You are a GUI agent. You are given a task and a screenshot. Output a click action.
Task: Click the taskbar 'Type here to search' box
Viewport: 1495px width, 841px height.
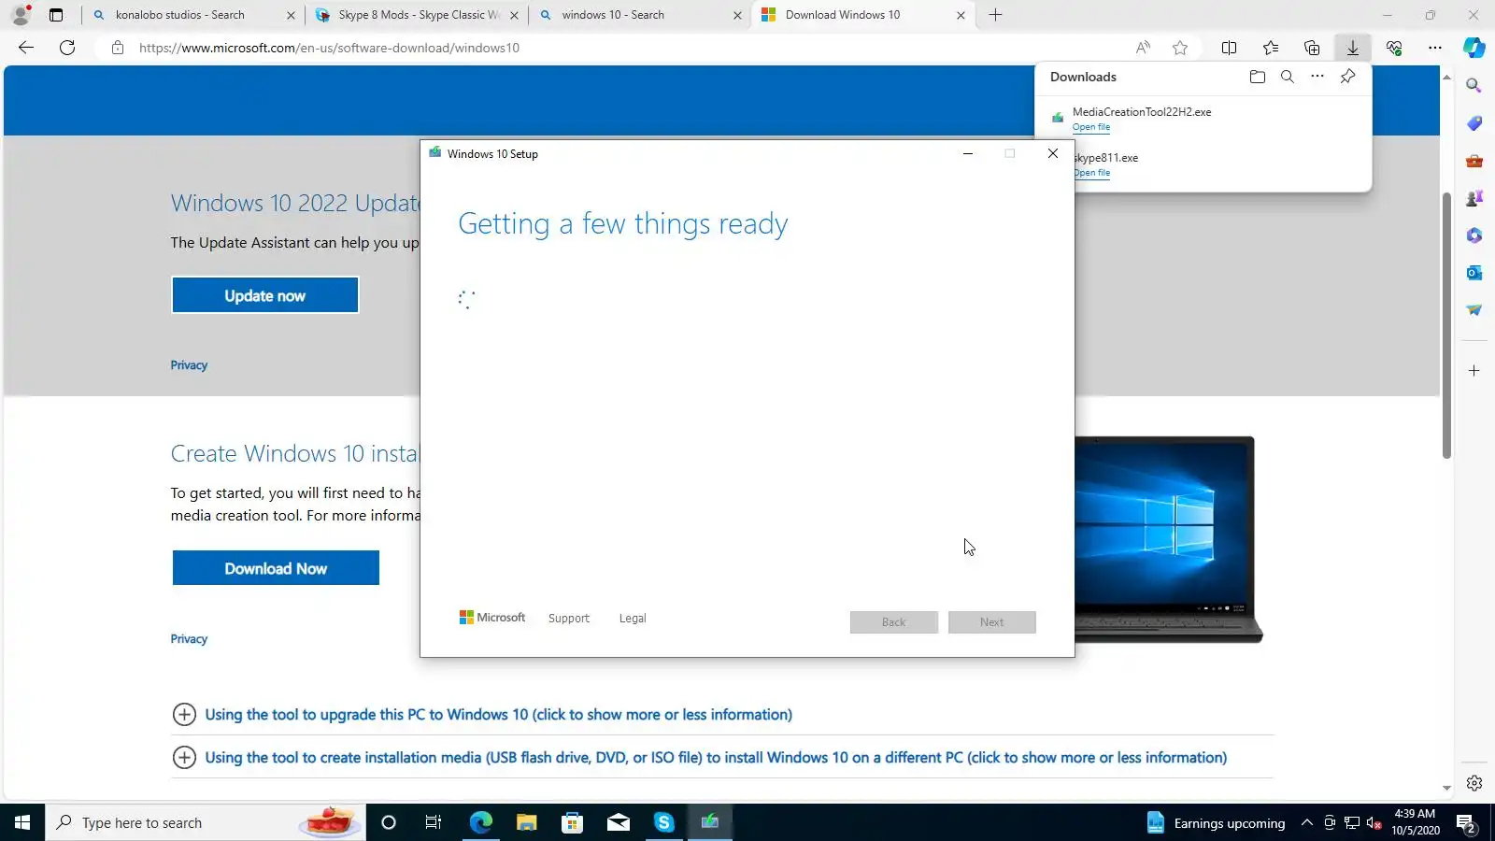click(206, 823)
